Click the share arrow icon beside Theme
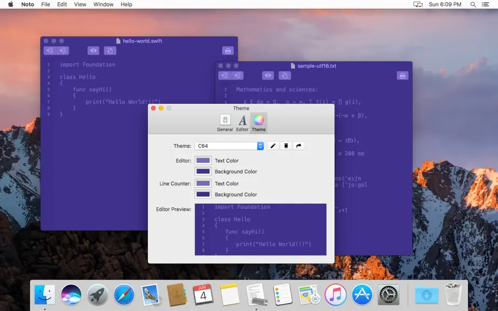 click(x=299, y=146)
